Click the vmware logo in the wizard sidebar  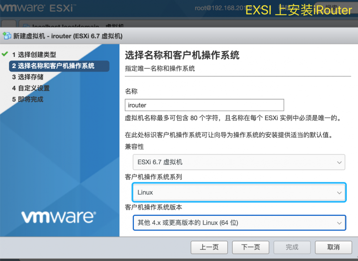(x=59, y=217)
